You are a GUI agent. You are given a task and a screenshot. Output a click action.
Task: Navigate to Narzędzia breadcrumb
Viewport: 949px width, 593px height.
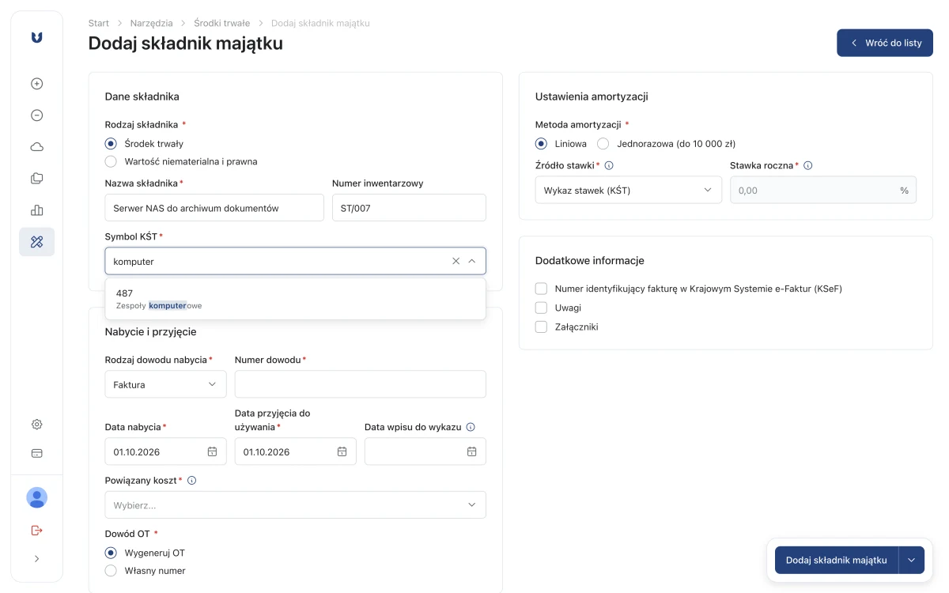151,23
